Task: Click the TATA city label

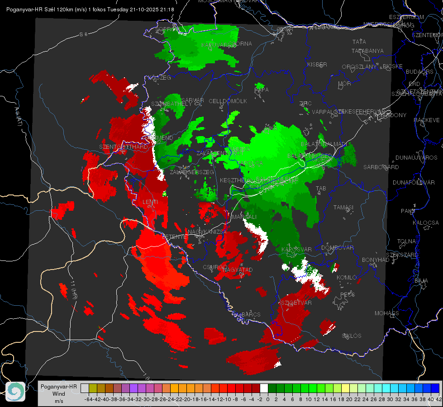Action: click(359, 42)
